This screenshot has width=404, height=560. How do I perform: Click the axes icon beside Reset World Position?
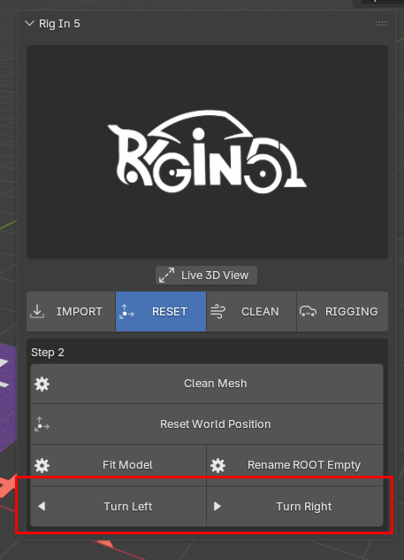pyautogui.click(x=42, y=424)
